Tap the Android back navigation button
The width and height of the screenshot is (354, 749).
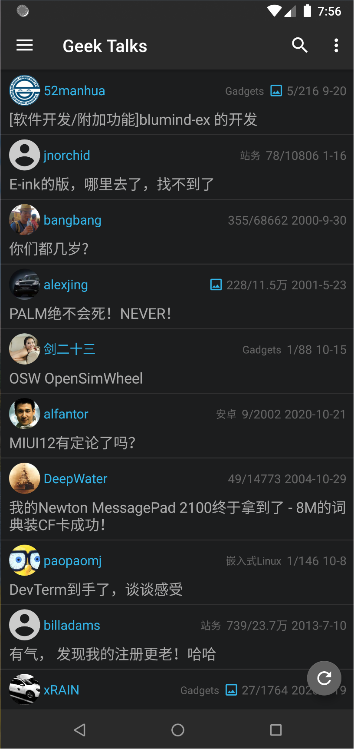79,730
